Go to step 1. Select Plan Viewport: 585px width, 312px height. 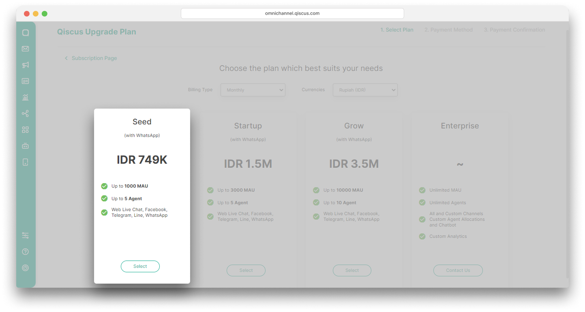[x=397, y=30]
